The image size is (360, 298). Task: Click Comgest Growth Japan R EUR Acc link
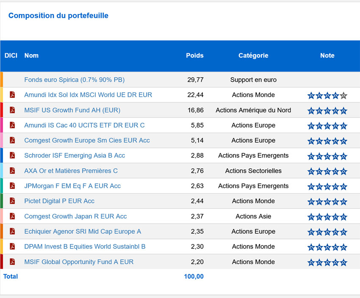[75, 216]
